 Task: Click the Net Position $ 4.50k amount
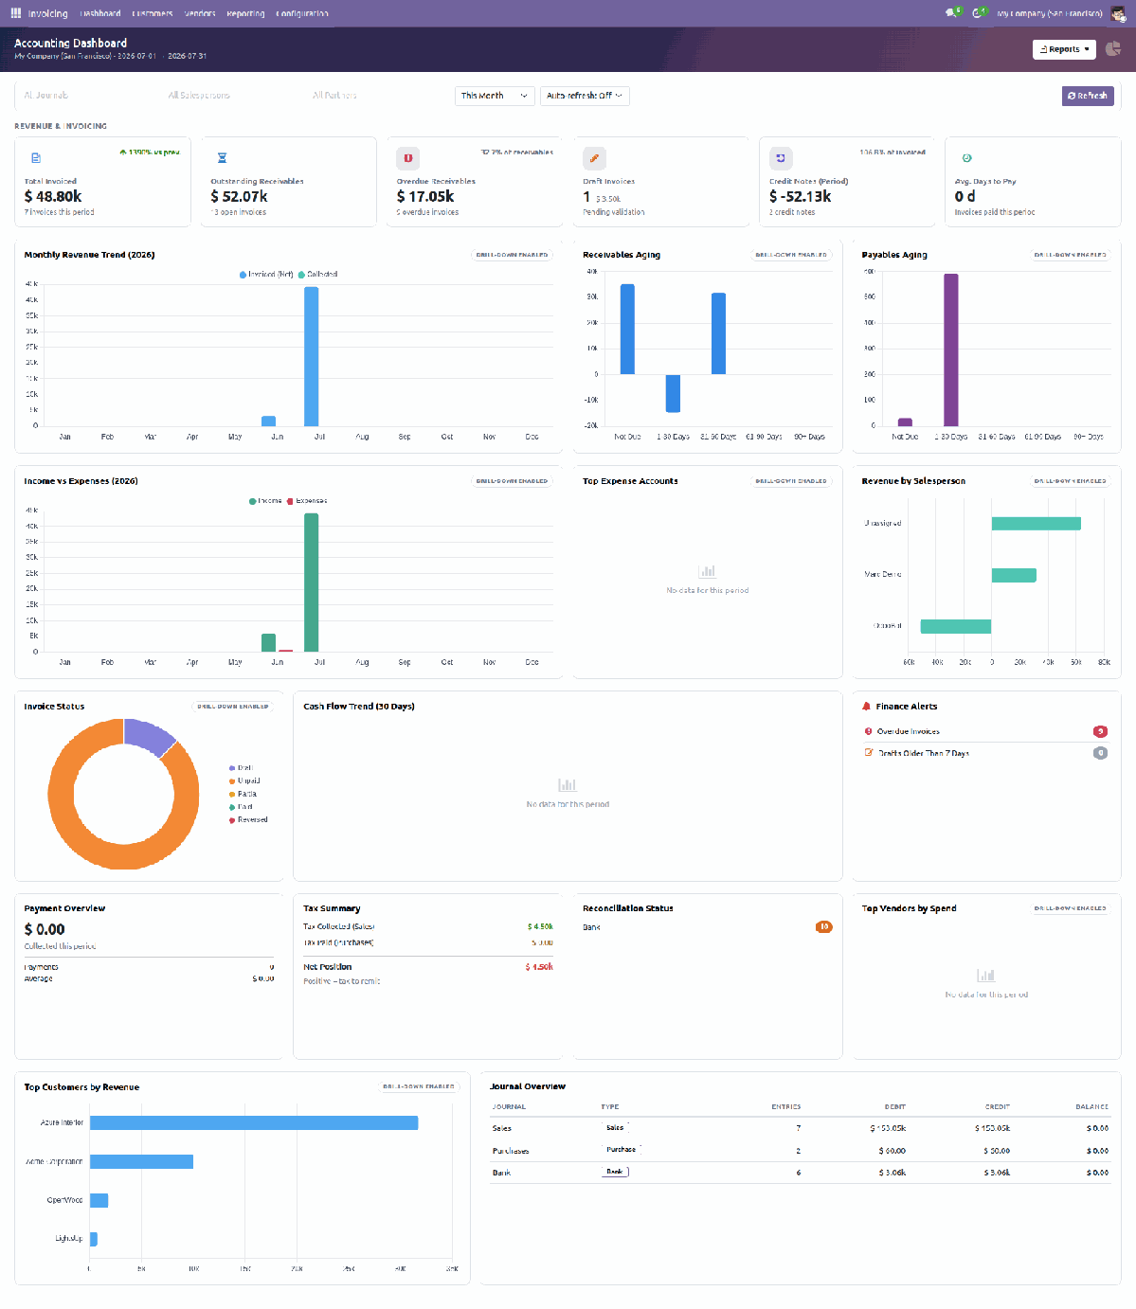tap(539, 967)
